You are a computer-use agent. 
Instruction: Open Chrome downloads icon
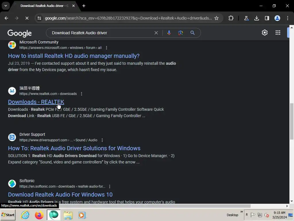click(256, 18)
